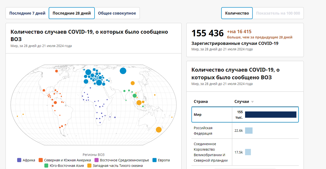Image resolution: width=326 pixels, height=169 pixels.
Task: Click the purple "Африка" legend marker
Action: [x=18, y=160]
